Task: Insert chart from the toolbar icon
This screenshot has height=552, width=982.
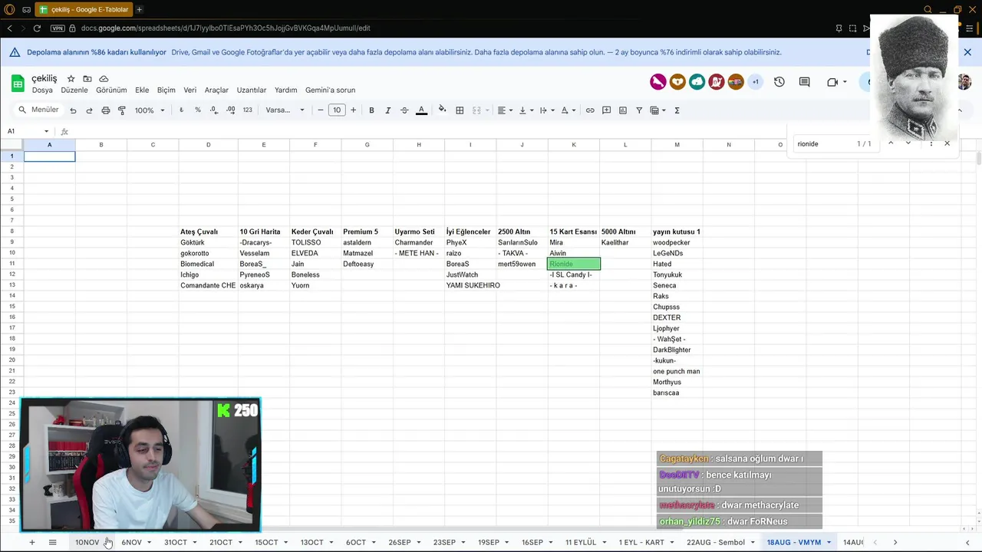Action: 623,110
